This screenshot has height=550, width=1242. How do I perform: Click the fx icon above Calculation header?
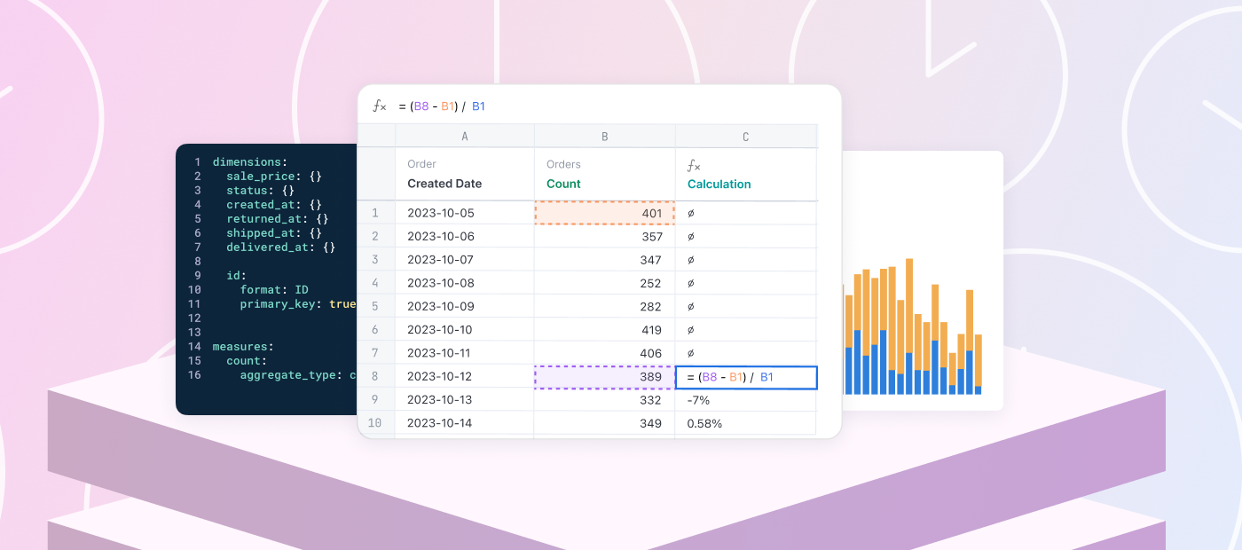click(694, 165)
